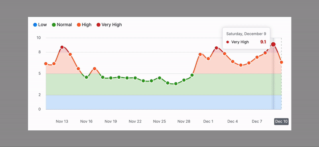The width and height of the screenshot is (319, 147).
Task: Click the highlighted Dec 10 axis badge
Action: point(282,122)
